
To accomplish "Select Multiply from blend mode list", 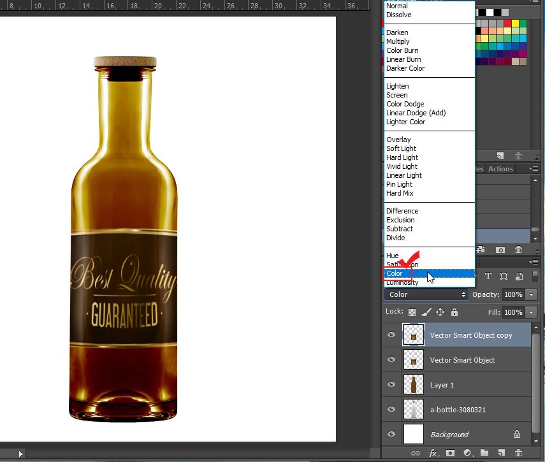I will (x=398, y=41).
